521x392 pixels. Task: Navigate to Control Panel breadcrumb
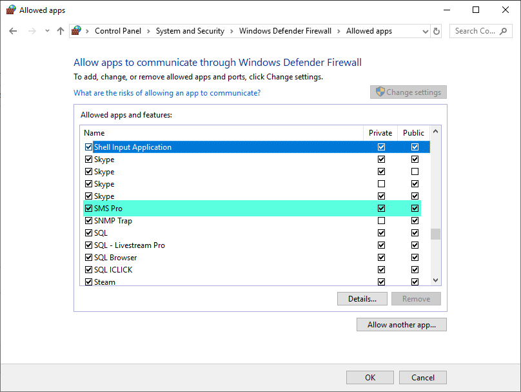click(118, 31)
